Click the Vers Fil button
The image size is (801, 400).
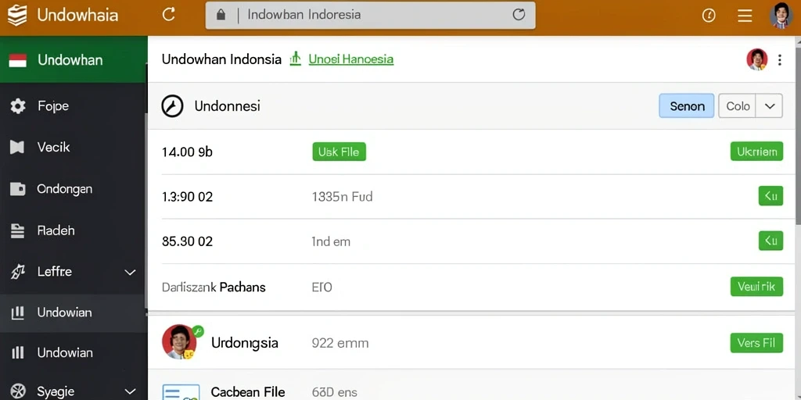pyautogui.click(x=756, y=343)
